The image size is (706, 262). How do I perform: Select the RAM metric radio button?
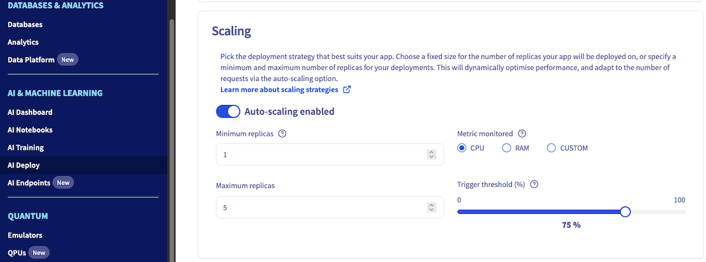tap(506, 148)
